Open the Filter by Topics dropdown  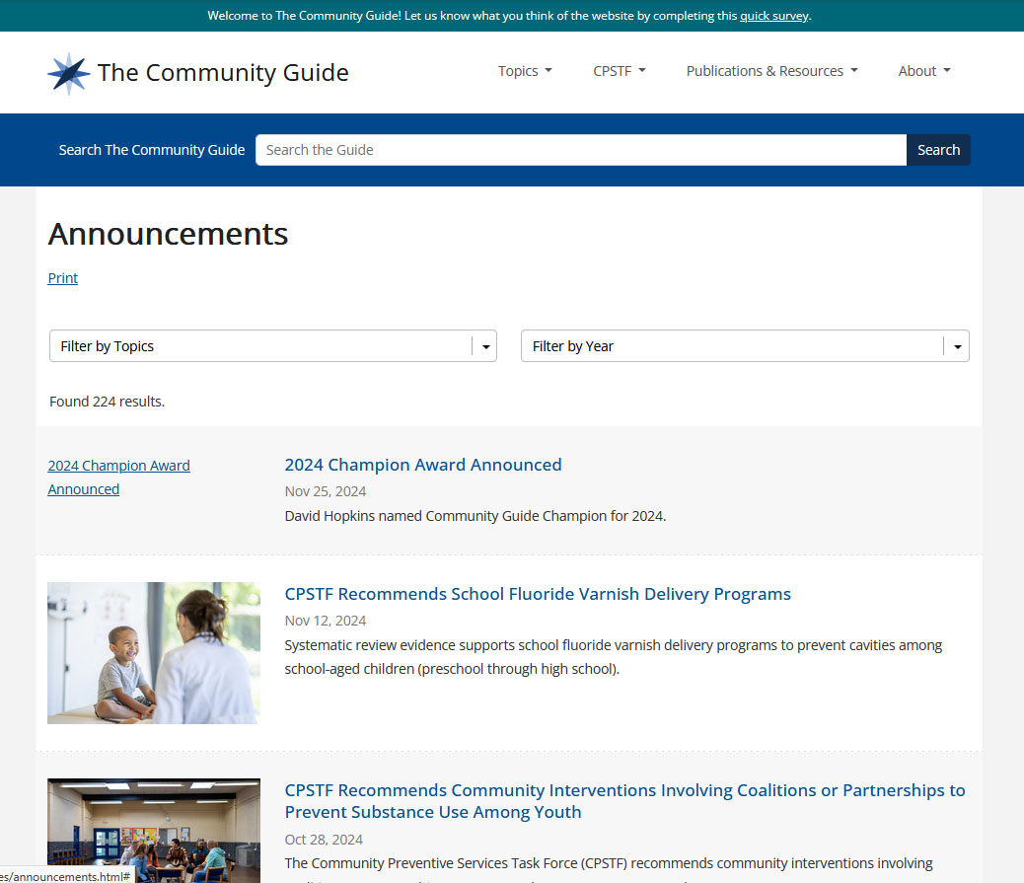pos(261,346)
